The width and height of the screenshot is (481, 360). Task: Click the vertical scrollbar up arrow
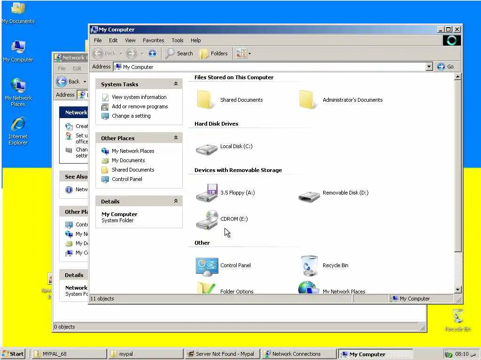click(458, 76)
